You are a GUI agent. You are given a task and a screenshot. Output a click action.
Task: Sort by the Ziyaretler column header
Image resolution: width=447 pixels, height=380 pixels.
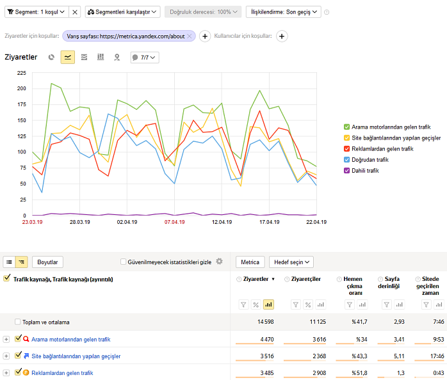(256, 279)
